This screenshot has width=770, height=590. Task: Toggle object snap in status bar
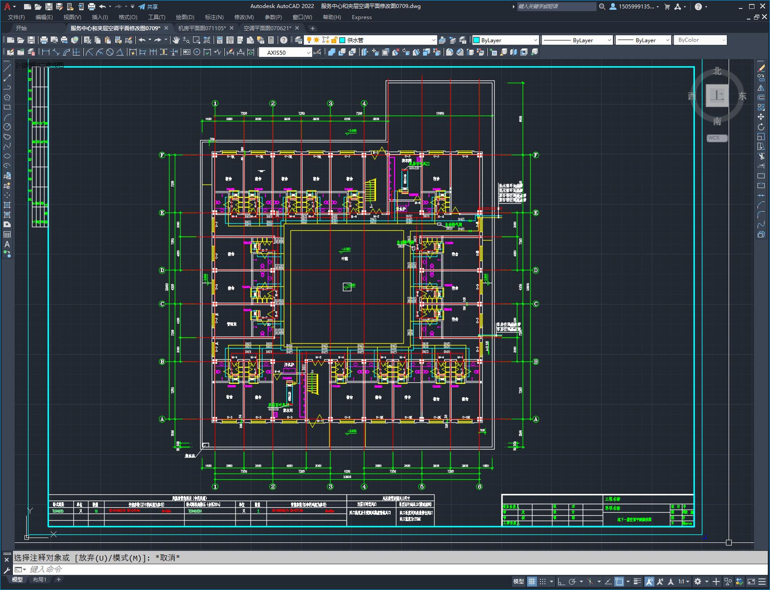point(619,581)
